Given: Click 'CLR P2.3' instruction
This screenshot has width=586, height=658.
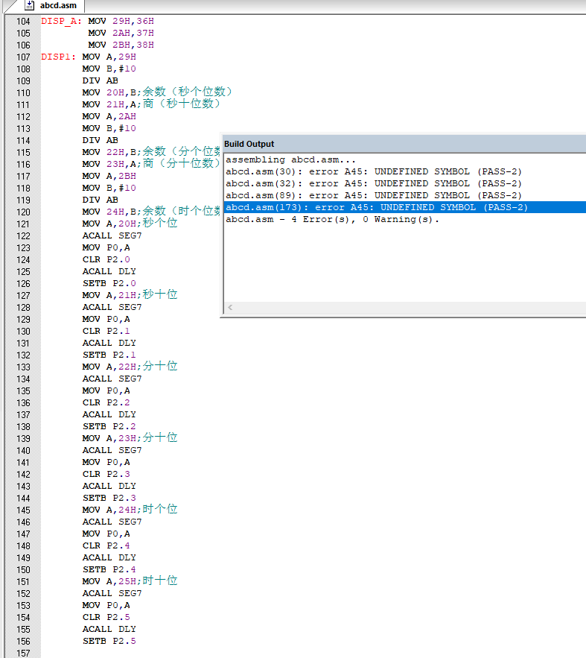Looking at the screenshot, I should coord(106,474).
